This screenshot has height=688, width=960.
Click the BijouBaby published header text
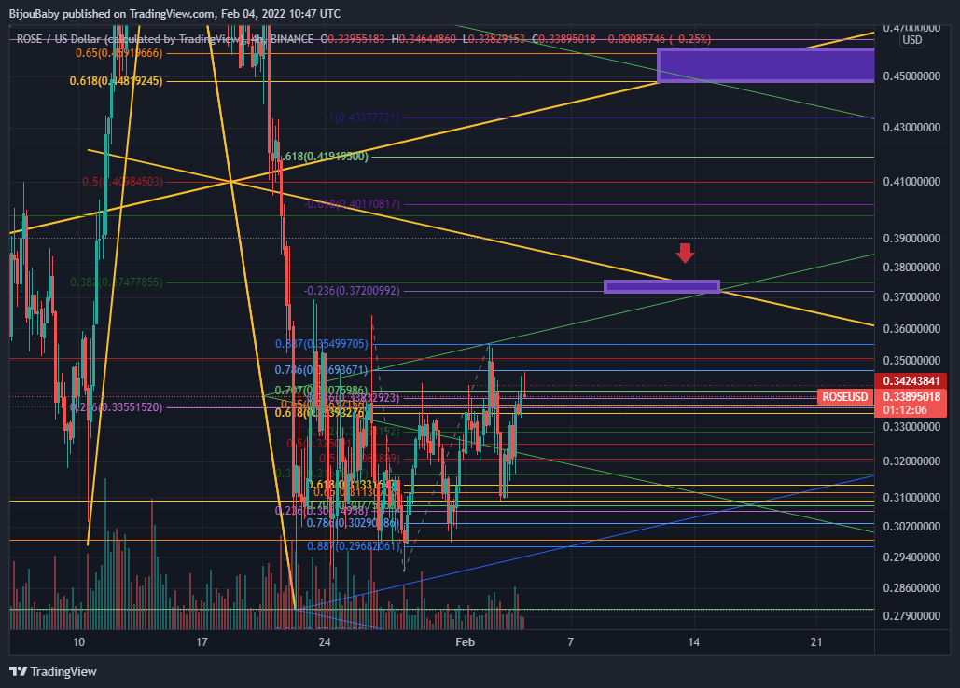174,13
